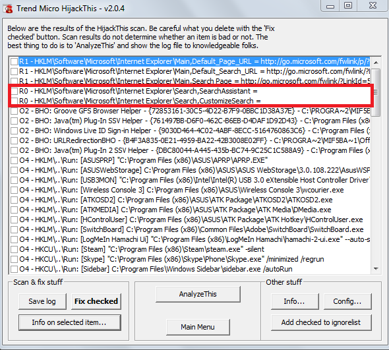389x350 pixels.
Task: Tick the Steam Run entry checkbox
Action: [x=15, y=249]
